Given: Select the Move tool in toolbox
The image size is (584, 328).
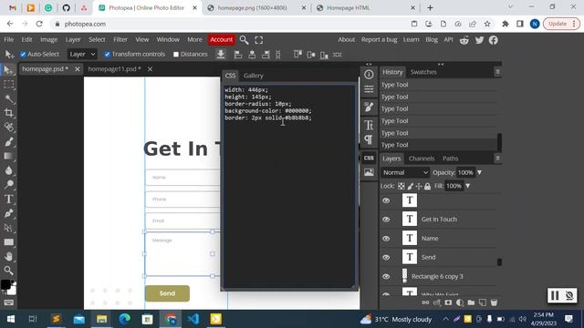Looking at the screenshot, I should click(8, 70).
